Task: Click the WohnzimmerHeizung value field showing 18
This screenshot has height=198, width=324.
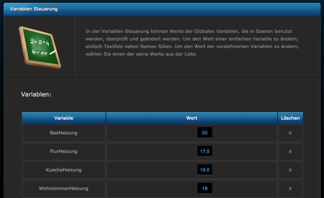Action: coord(205,189)
